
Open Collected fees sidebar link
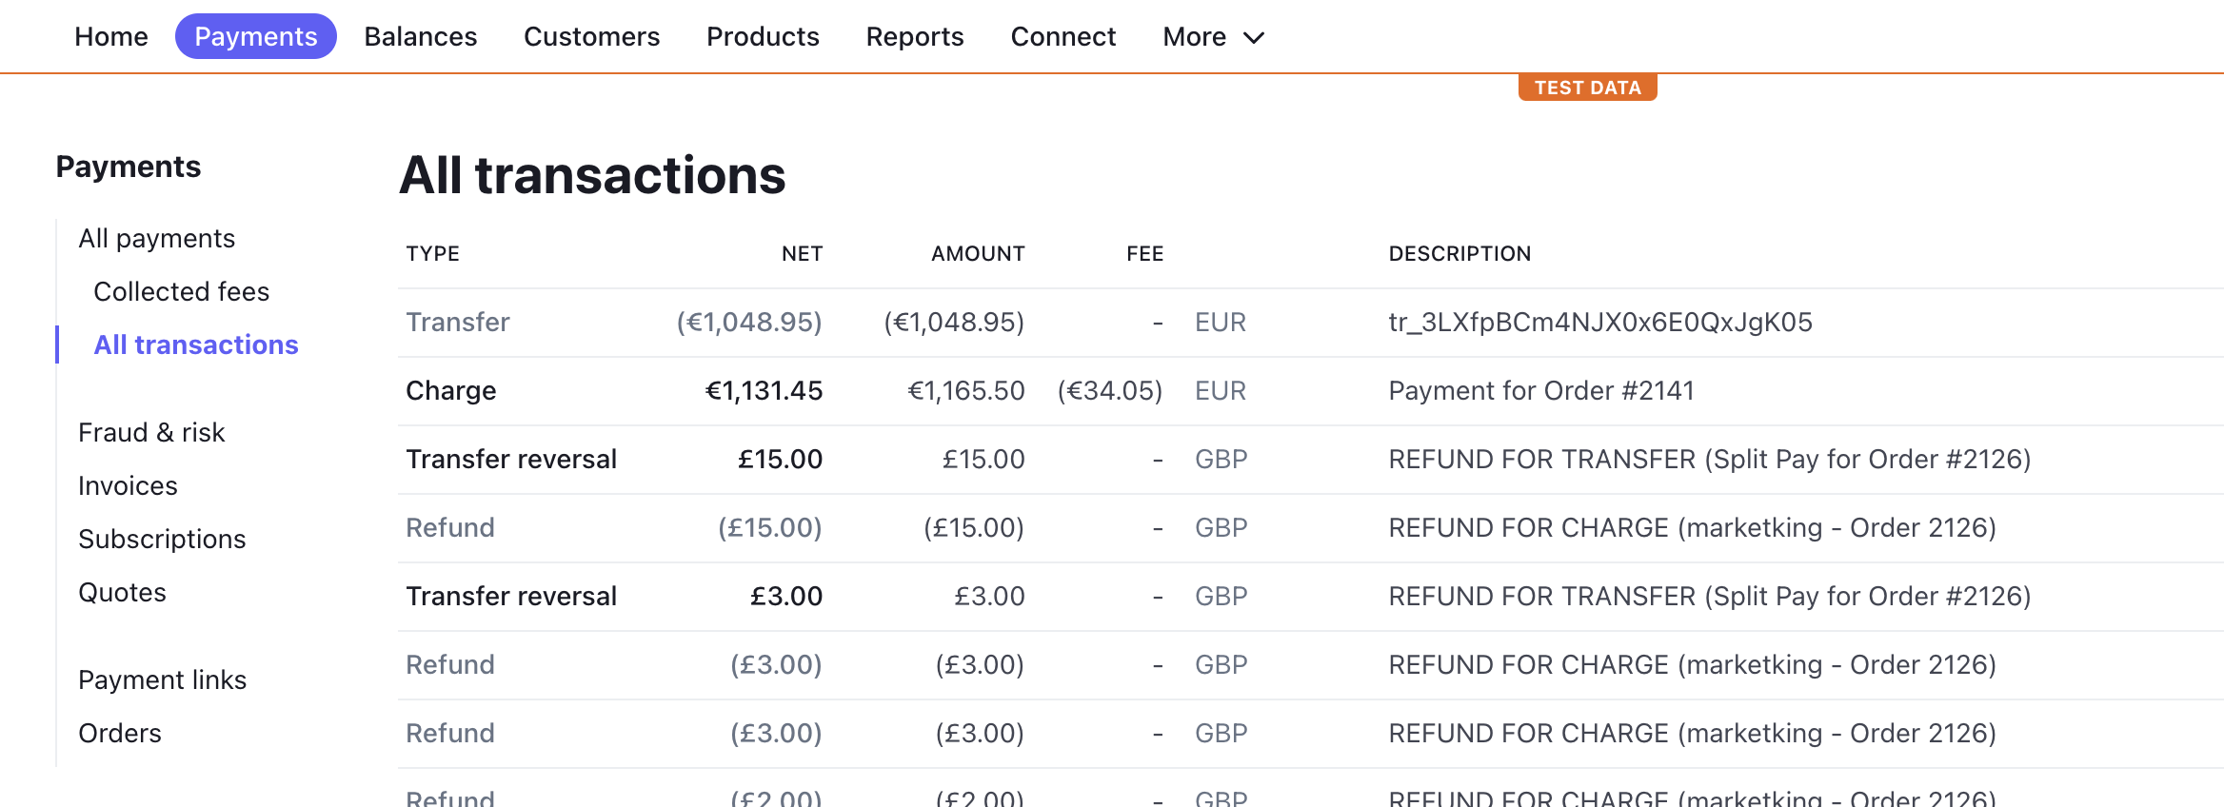click(x=181, y=291)
